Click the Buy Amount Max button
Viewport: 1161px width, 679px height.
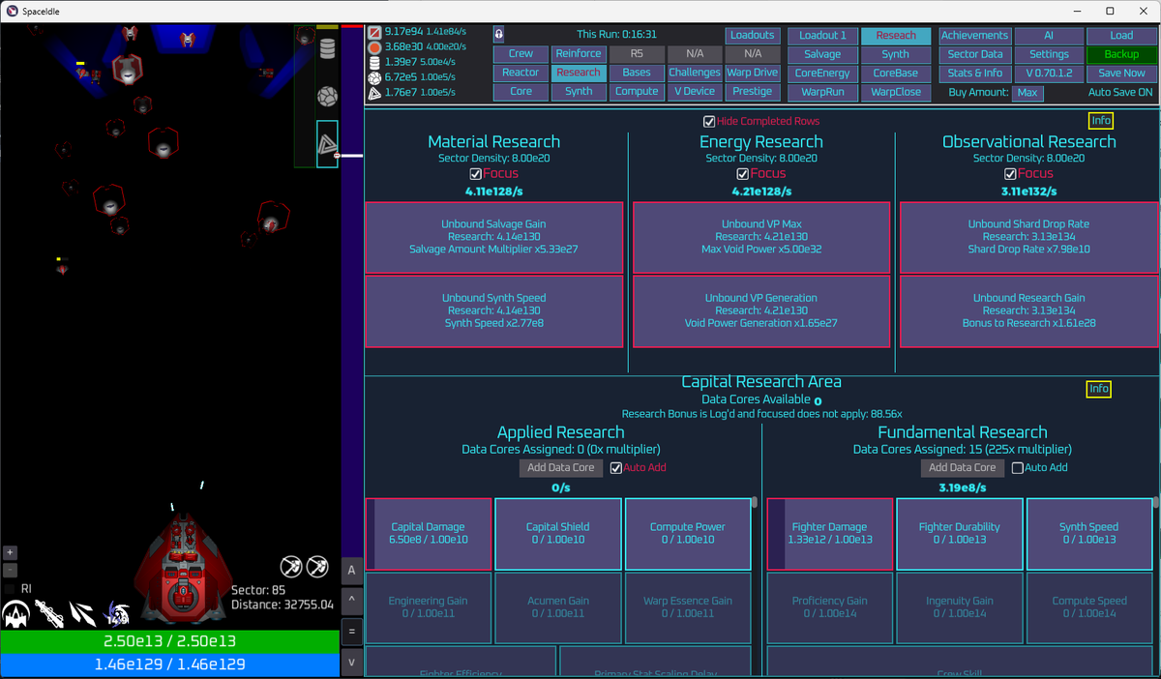click(1027, 93)
